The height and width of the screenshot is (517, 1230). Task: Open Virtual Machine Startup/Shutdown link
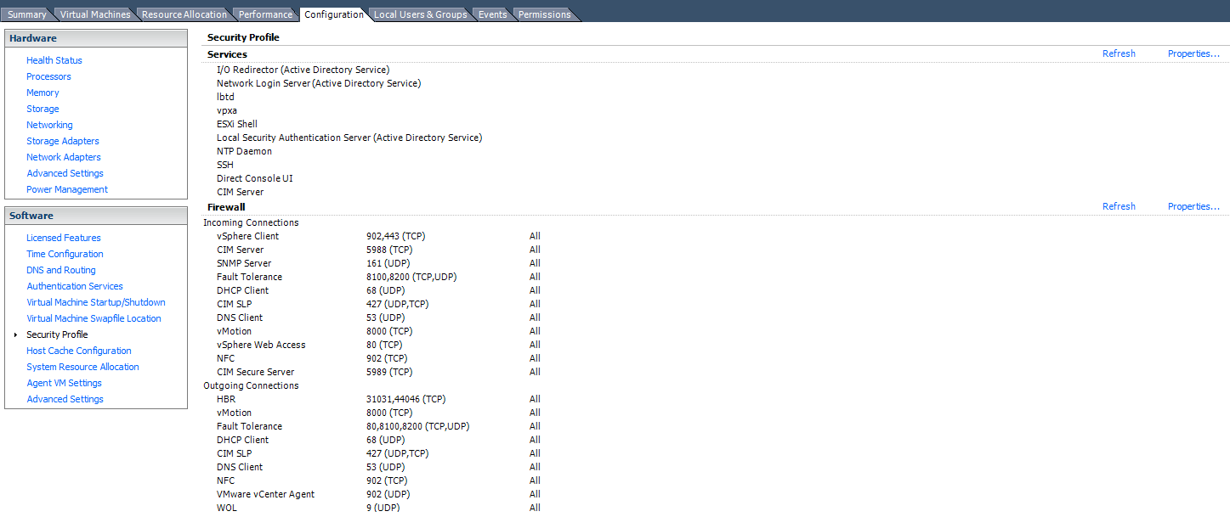point(96,302)
